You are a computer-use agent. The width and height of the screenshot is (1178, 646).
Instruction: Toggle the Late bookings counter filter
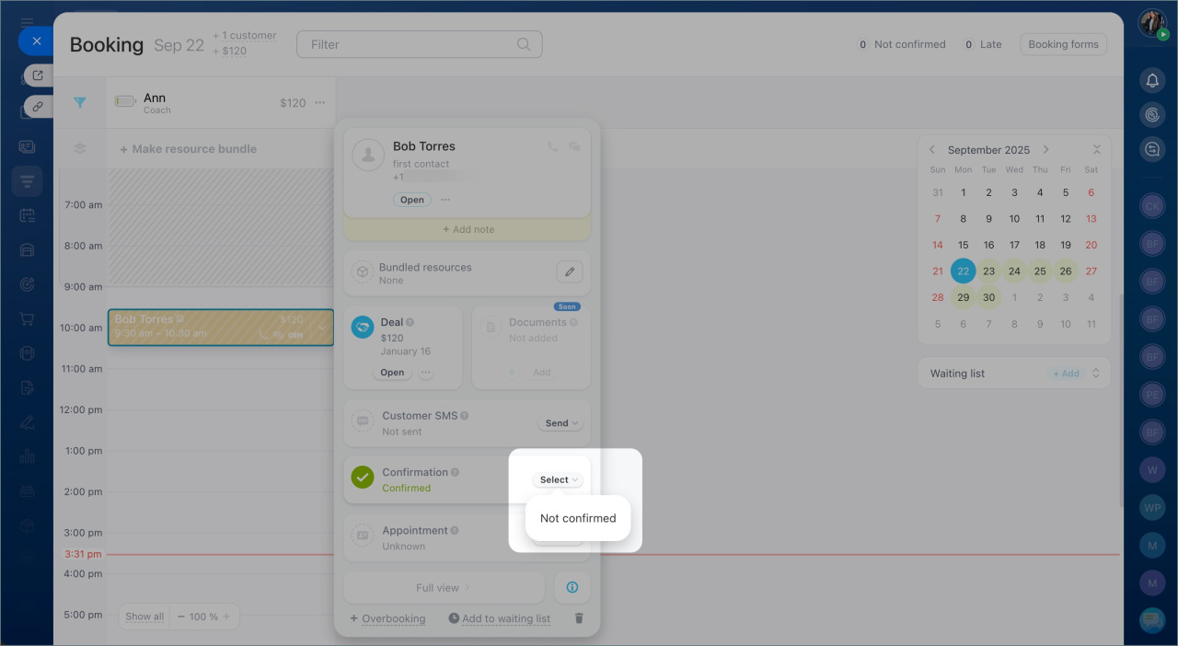(982, 44)
